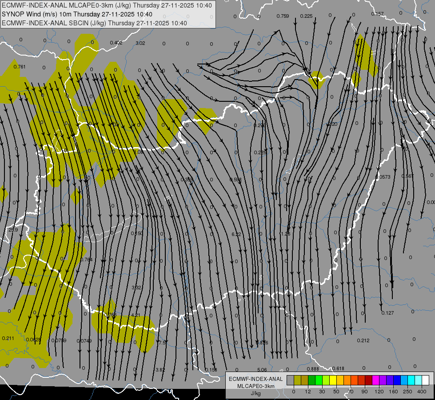The width and height of the screenshot is (435, 400).
Task: Click legend tick label 70
Action: pyautogui.click(x=351, y=392)
